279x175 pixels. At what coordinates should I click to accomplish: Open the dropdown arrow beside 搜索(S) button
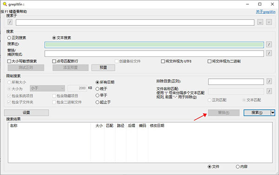(273, 112)
